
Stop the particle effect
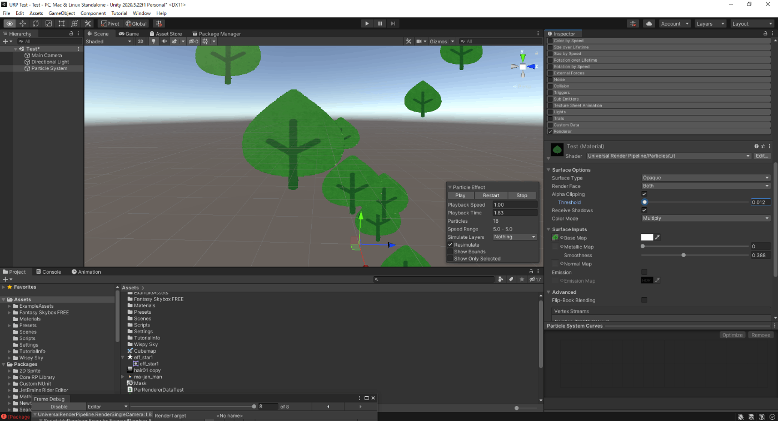[x=522, y=196]
